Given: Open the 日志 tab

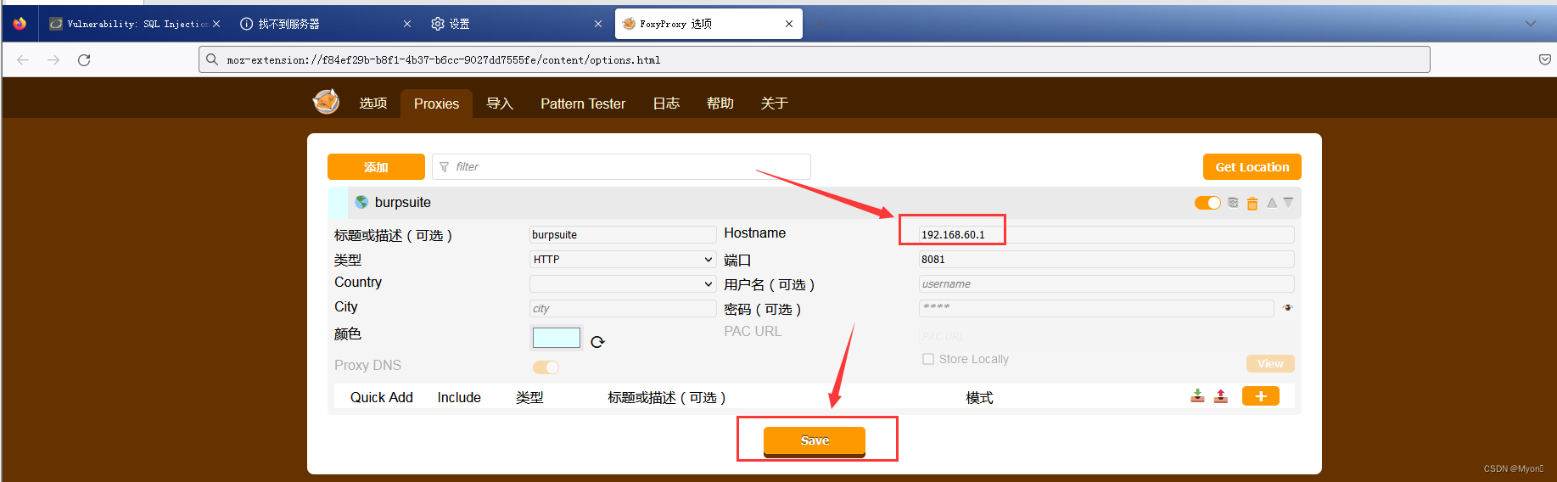Looking at the screenshot, I should pos(666,104).
